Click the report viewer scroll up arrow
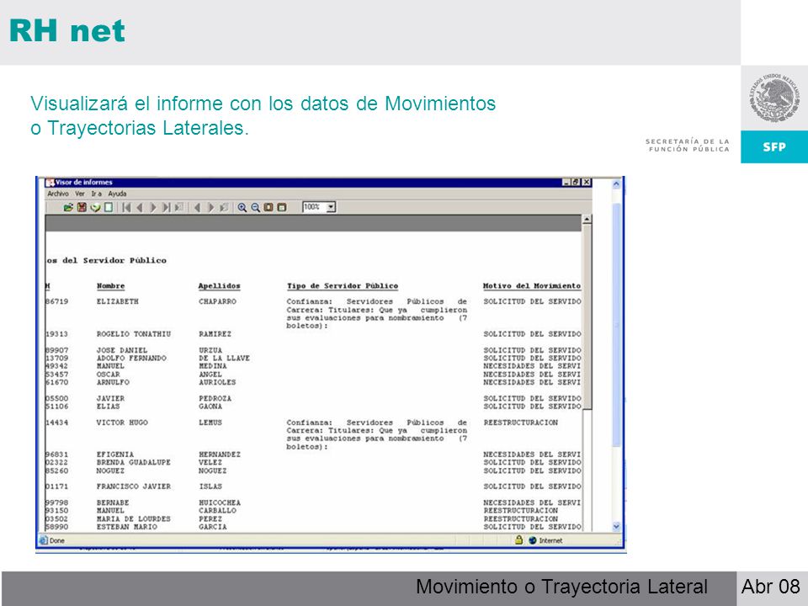 587,220
